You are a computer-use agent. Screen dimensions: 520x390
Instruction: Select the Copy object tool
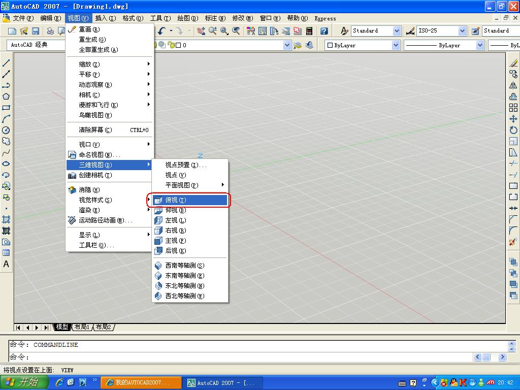513,74
